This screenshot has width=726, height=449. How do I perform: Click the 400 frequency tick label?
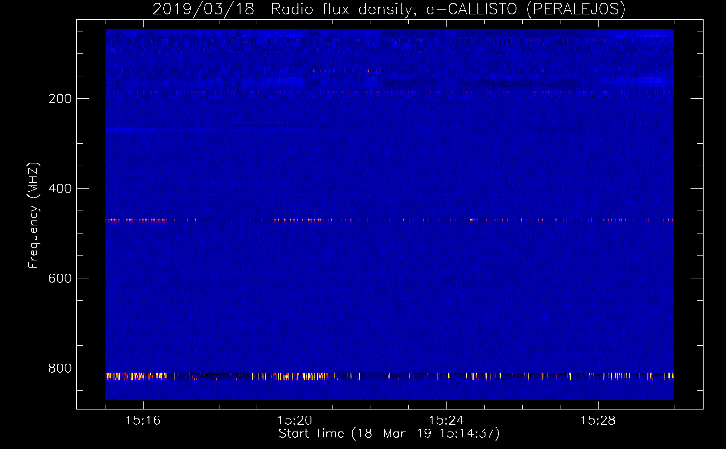coord(60,189)
